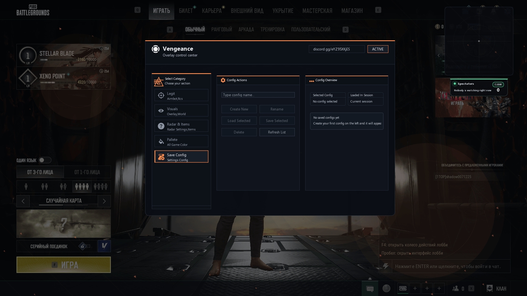Click the chat bubble icon in bottom bar
Screen dimensions: 527x296
point(370,289)
